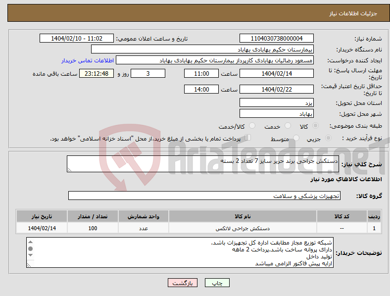
Task: Click the buyer notes scroll up arrow
Action: 30,242
